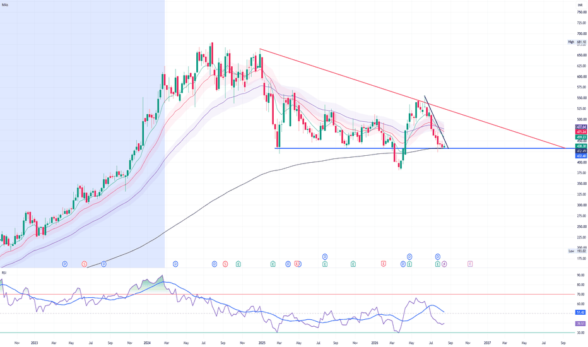Image resolution: width=588 pixels, height=347 pixels.
Task: Open the red S split marker near 2023
Action: [x=84, y=264]
